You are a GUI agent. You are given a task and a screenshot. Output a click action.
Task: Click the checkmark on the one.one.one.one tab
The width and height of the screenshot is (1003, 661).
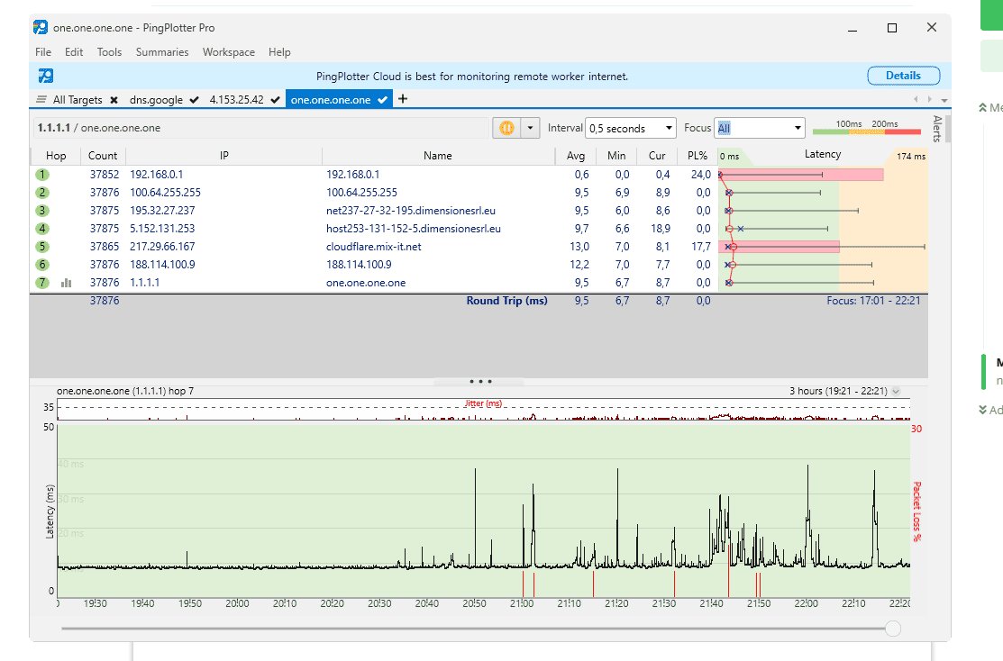coord(382,100)
